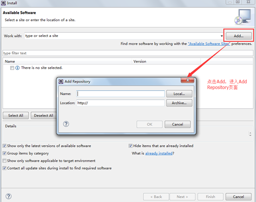
Task: Toggle Show only the latest versions checkbox
Action: click(5, 146)
